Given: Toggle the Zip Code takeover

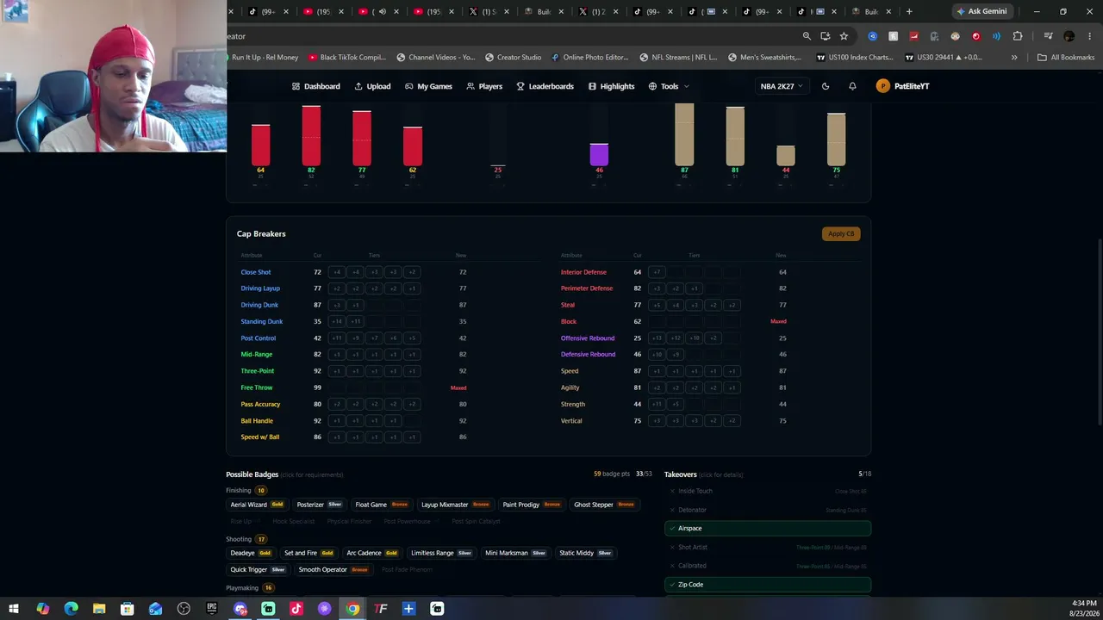Looking at the screenshot, I should (768, 585).
